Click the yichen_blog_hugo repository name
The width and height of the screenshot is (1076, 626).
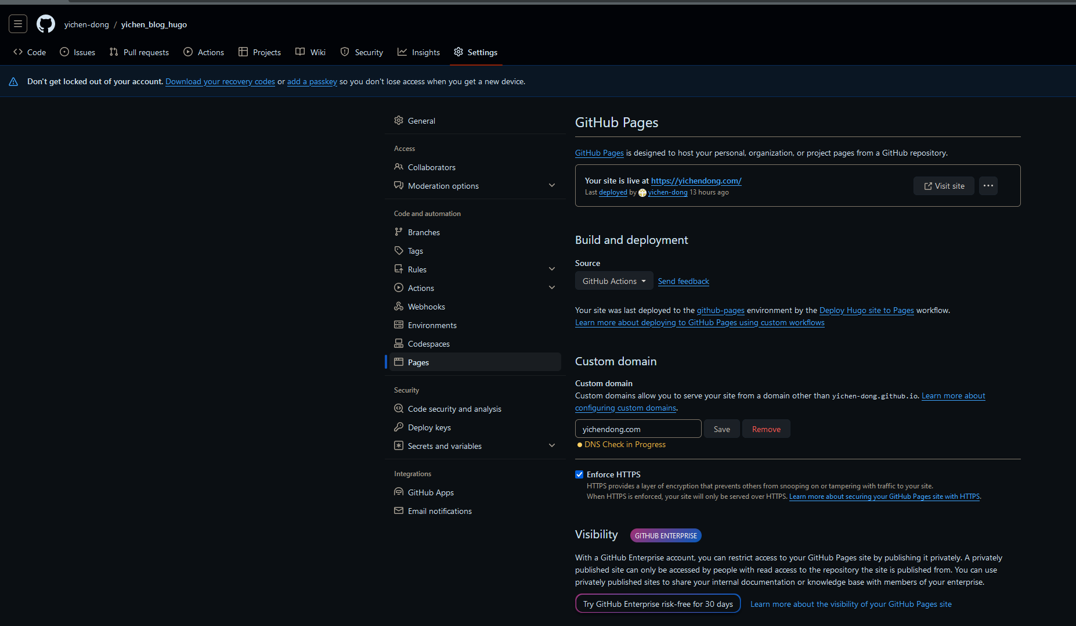pyautogui.click(x=154, y=24)
